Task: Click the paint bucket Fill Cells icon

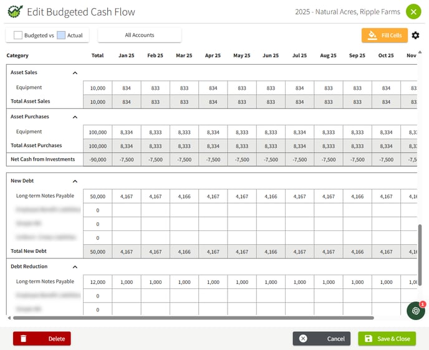Action: [x=372, y=35]
